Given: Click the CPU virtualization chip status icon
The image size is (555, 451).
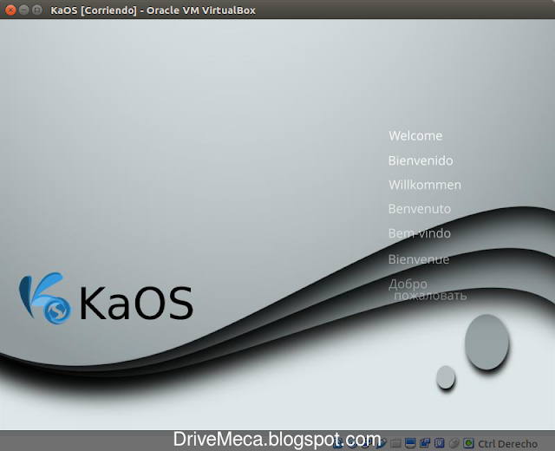Looking at the screenshot, I should 440,442.
